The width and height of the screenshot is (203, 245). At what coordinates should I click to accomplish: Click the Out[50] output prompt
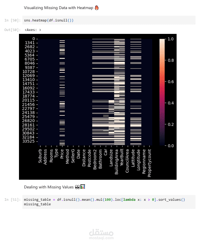pos(12,30)
